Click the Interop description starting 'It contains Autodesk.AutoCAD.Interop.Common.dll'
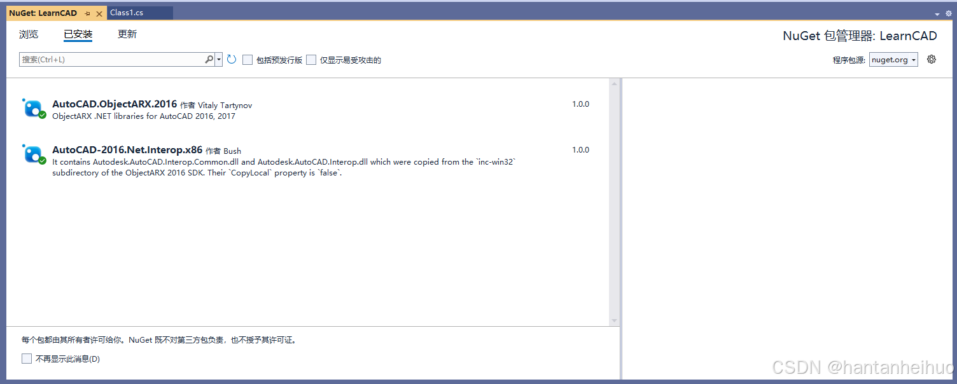Viewport: 957px width, 384px height. (x=284, y=167)
